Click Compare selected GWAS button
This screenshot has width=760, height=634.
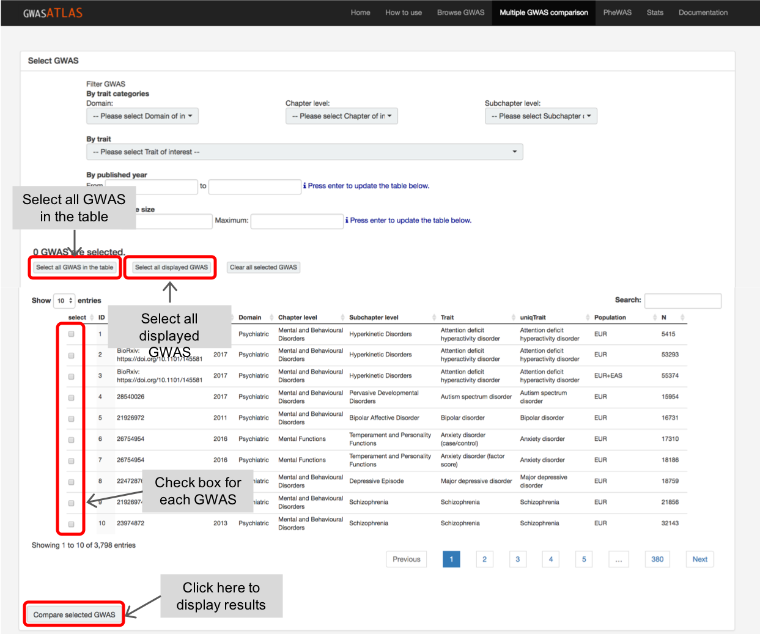pos(74,614)
